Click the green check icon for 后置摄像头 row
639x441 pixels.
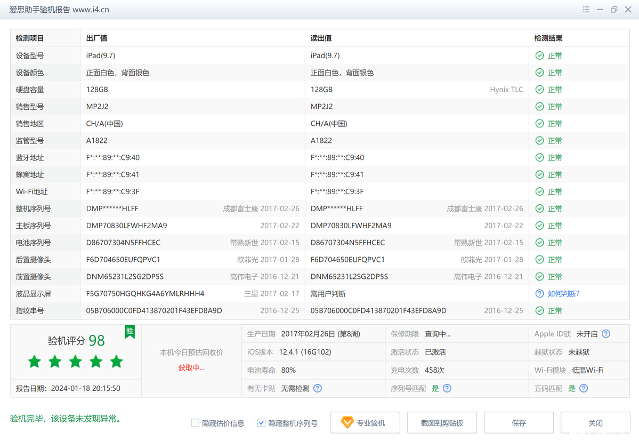pos(539,260)
